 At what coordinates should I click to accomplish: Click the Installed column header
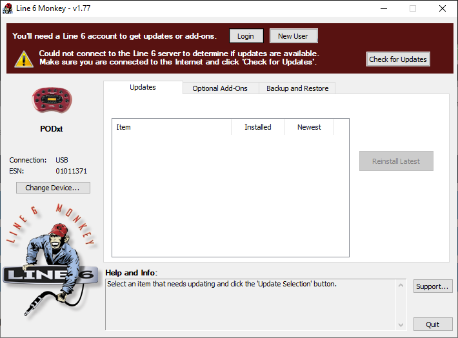point(257,127)
